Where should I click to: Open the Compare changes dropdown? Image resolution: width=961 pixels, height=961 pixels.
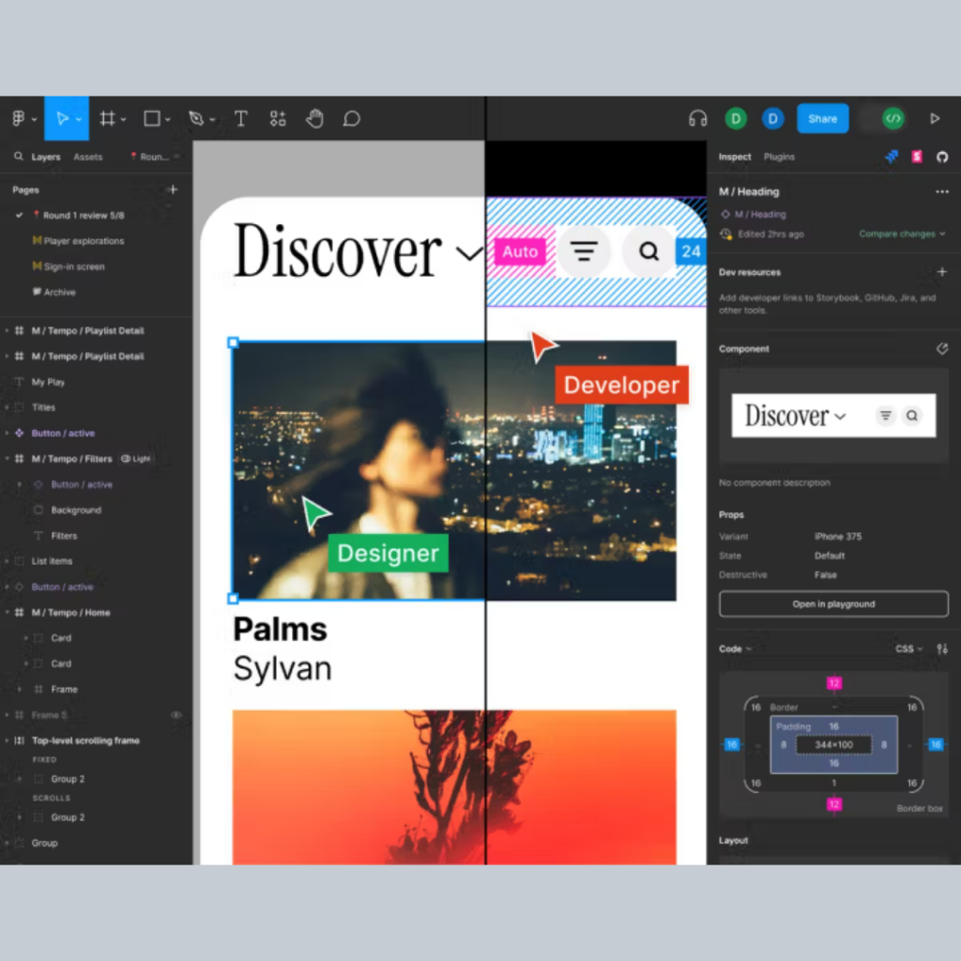(x=902, y=234)
